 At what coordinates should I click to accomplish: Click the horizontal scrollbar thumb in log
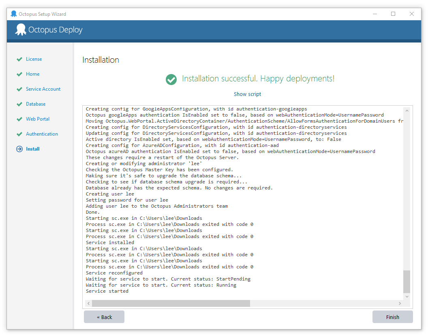171,303
